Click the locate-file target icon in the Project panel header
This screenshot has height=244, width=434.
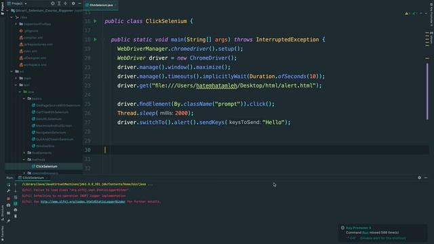[53, 3]
